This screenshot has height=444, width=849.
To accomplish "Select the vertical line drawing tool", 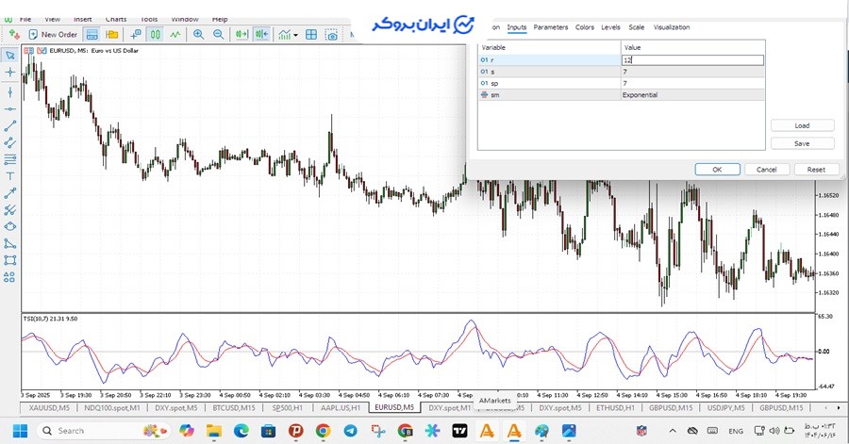I will click(x=9, y=92).
